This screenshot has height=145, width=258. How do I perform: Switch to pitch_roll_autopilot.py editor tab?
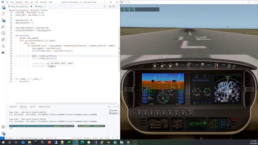point(19,6)
